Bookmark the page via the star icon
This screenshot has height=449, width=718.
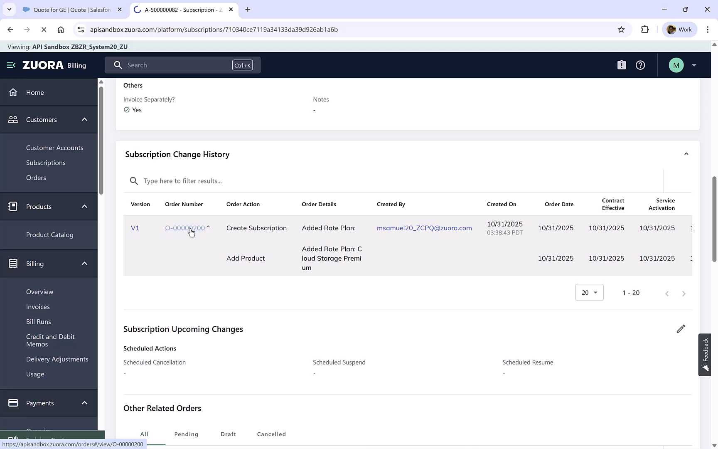[622, 29]
